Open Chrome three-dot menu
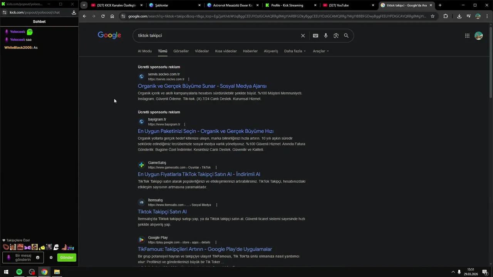 point(487,16)
